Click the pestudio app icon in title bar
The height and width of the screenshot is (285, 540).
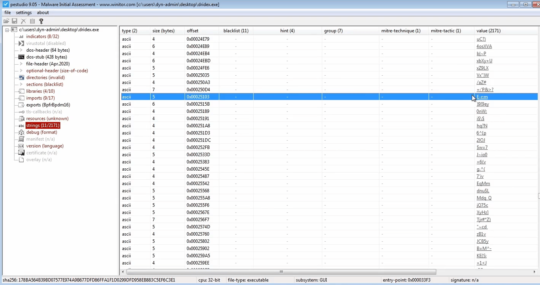click(6, 4)
